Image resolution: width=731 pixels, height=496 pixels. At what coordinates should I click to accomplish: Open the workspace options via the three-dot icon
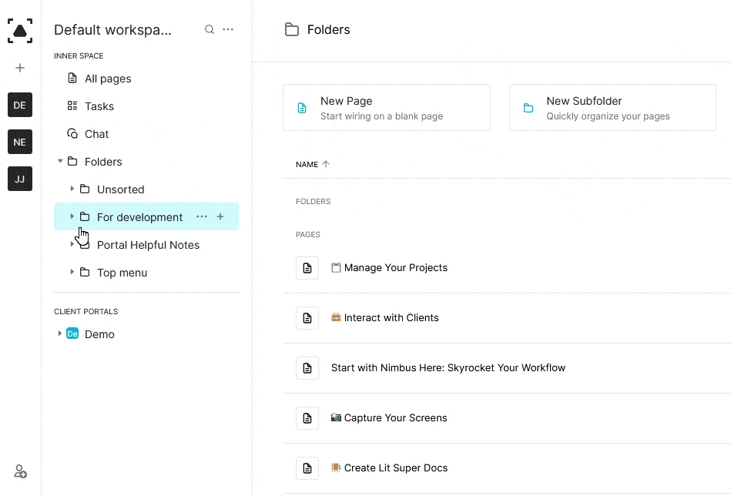pyautogui.click(x=228, y=29)
